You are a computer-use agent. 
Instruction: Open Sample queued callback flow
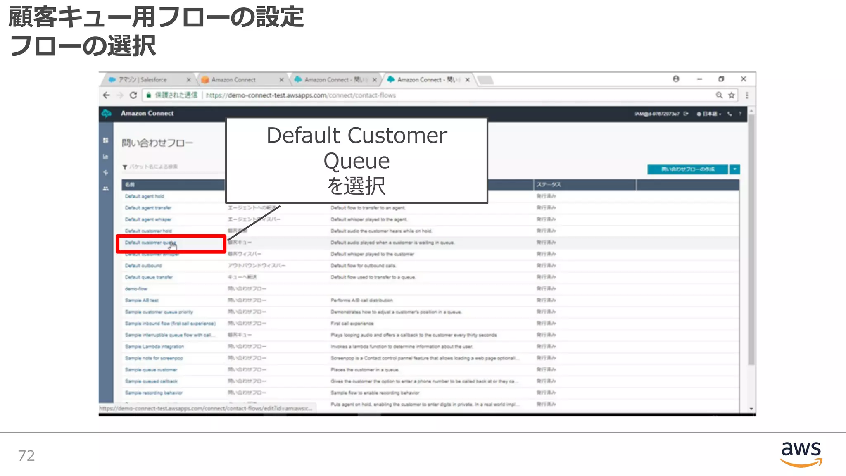[151, 381]
